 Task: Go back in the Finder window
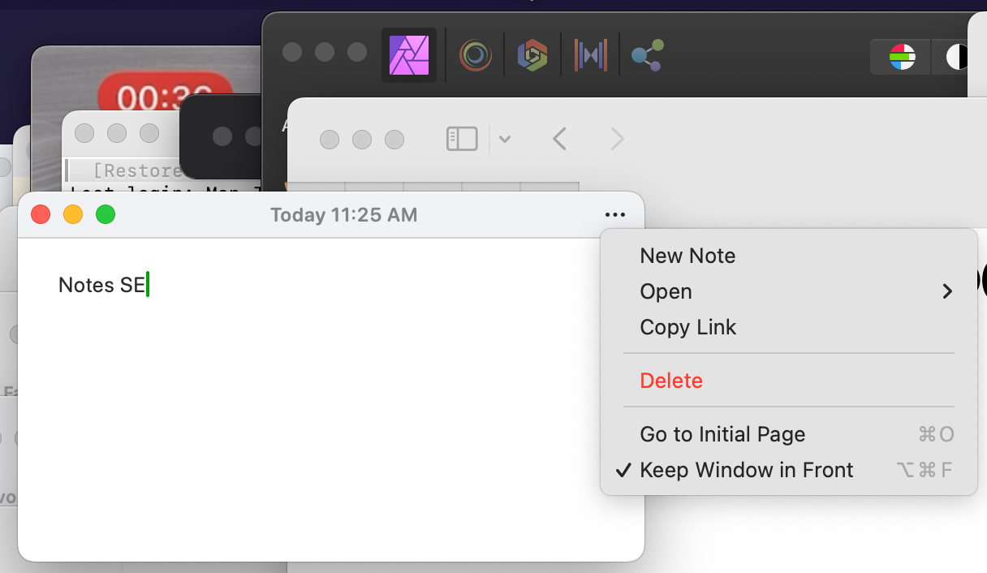pos(559,139)
